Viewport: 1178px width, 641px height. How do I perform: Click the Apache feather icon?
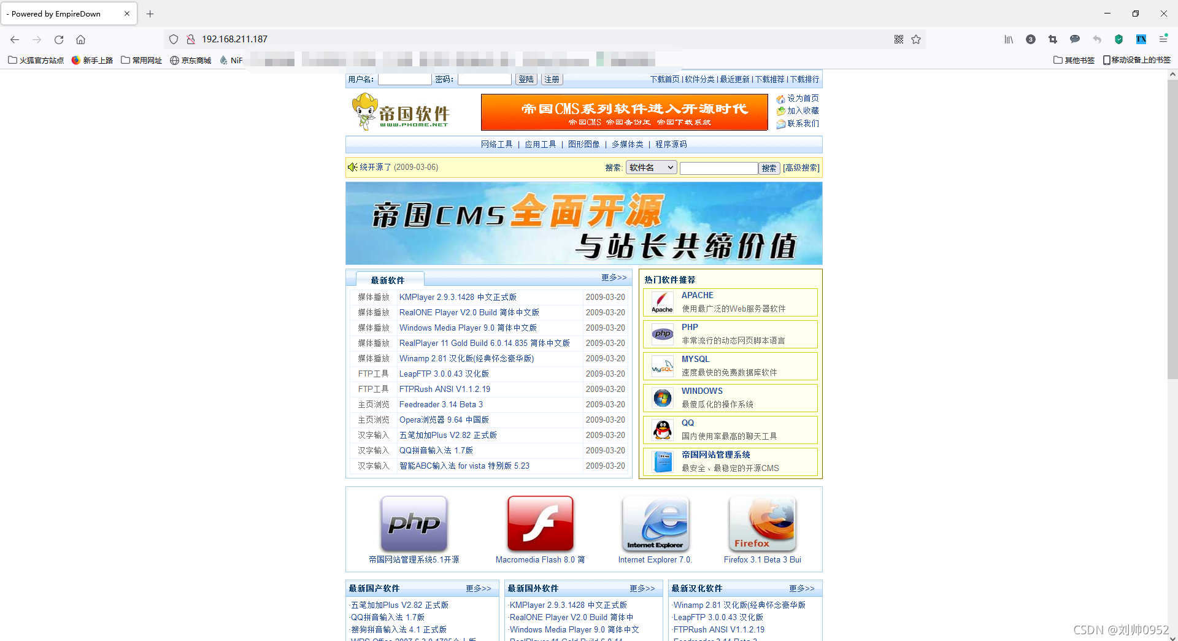pyautogui.click(x=662, y=302)
